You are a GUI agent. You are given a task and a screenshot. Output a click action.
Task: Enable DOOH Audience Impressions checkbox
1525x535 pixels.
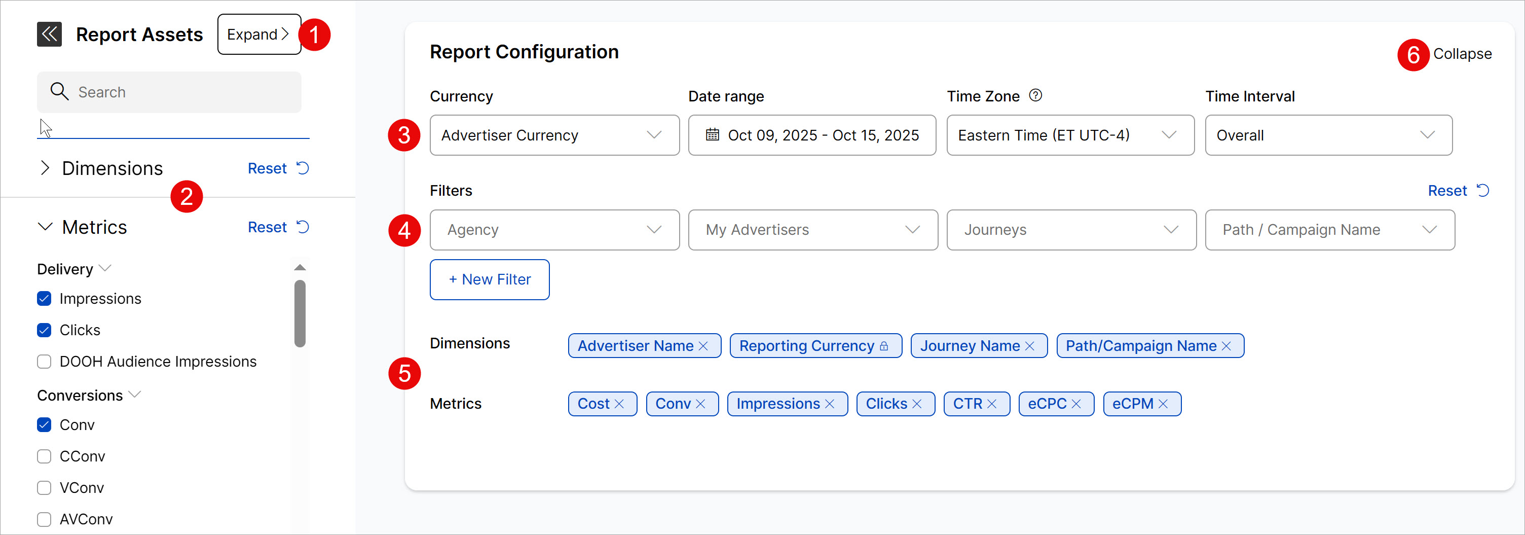point(45,362)
